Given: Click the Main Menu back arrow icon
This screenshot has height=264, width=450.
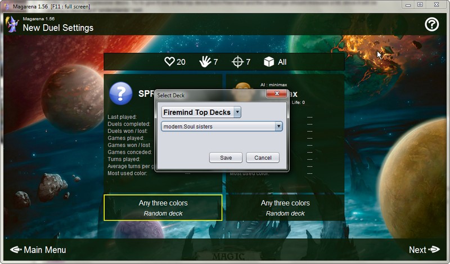Looking at the screenshot, I should [x=16, y=249].
